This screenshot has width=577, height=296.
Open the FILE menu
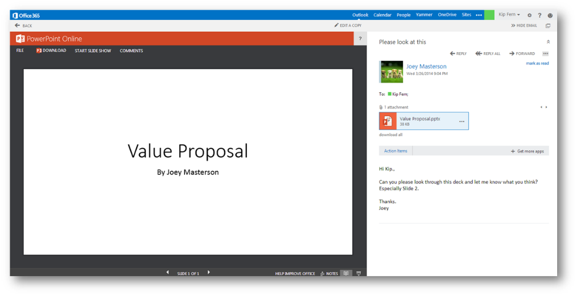pos(20,50)
